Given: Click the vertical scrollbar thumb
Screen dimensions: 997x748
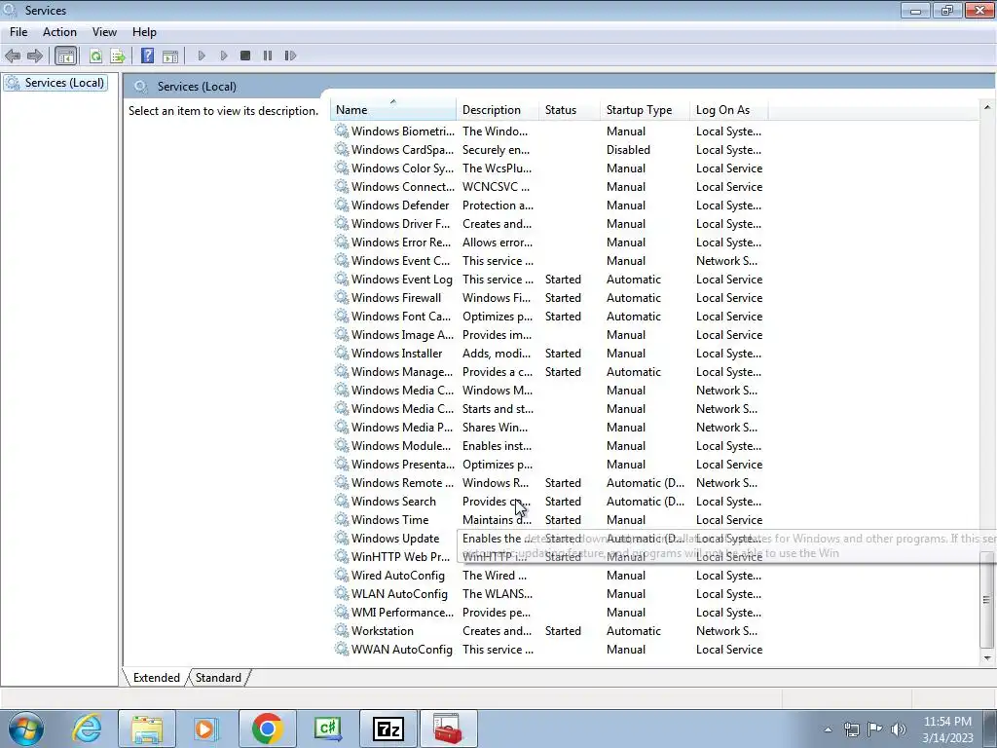Looking at the screenshot, I should click(987, 600).
